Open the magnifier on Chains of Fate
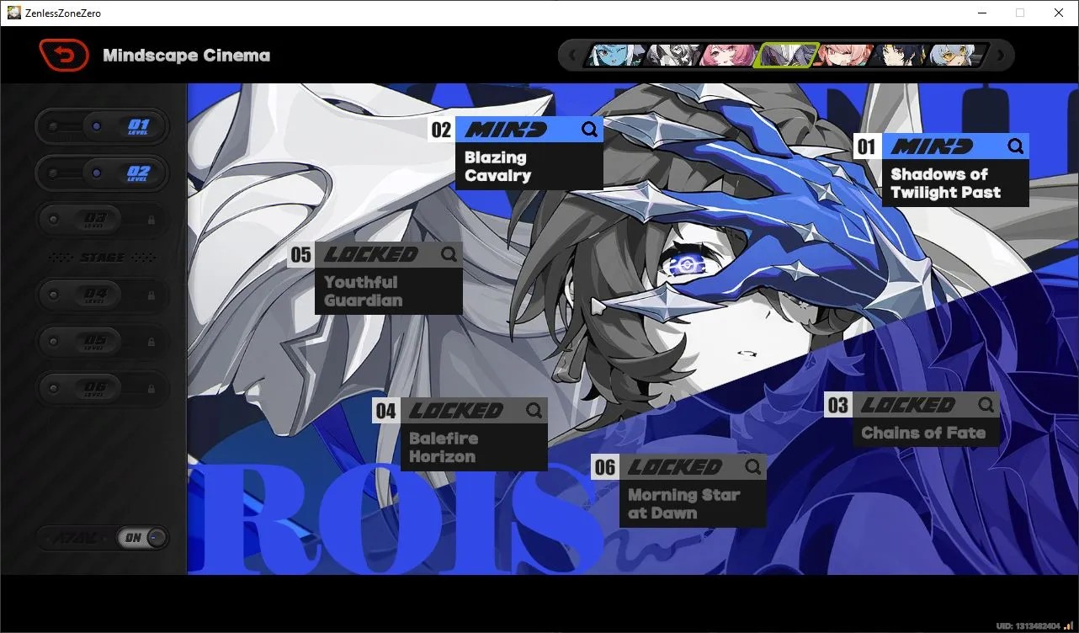This screenshot has width=1079, height=633. tap(986, 405)
